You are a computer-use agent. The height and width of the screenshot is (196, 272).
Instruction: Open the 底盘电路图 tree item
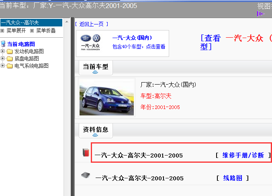tap(27, 59)
